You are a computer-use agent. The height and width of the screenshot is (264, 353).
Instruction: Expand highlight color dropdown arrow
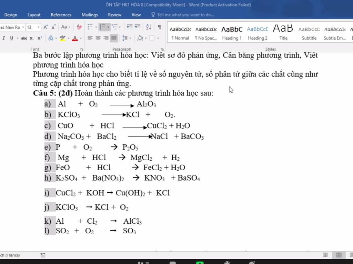(x=69, y=38)
